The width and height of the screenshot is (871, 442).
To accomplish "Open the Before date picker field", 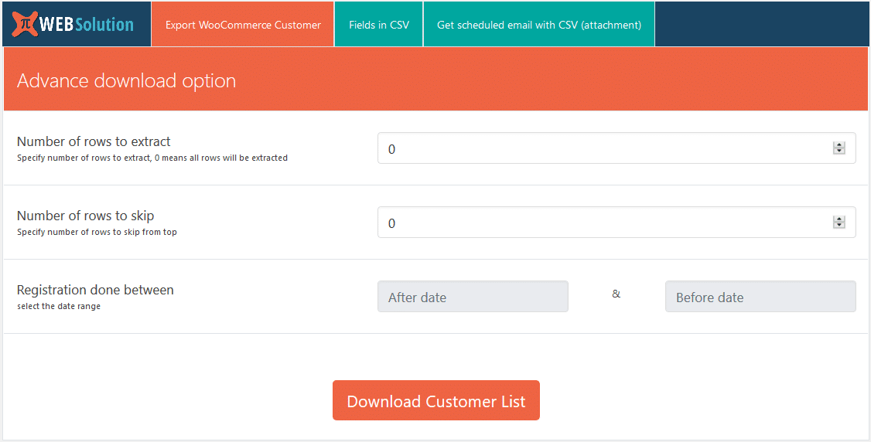I will [x=760, y=297].
